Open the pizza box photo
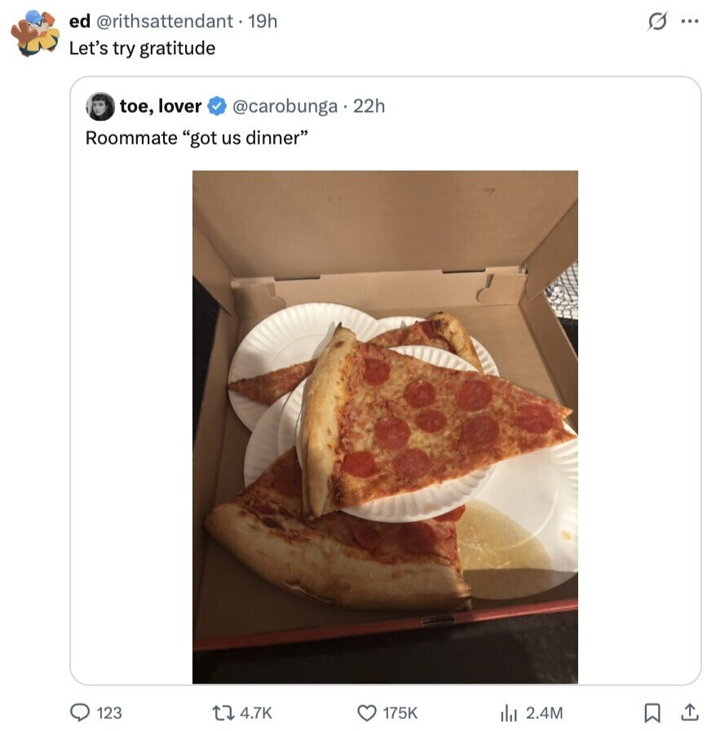The image size is (716, 731). coord(385,426)
